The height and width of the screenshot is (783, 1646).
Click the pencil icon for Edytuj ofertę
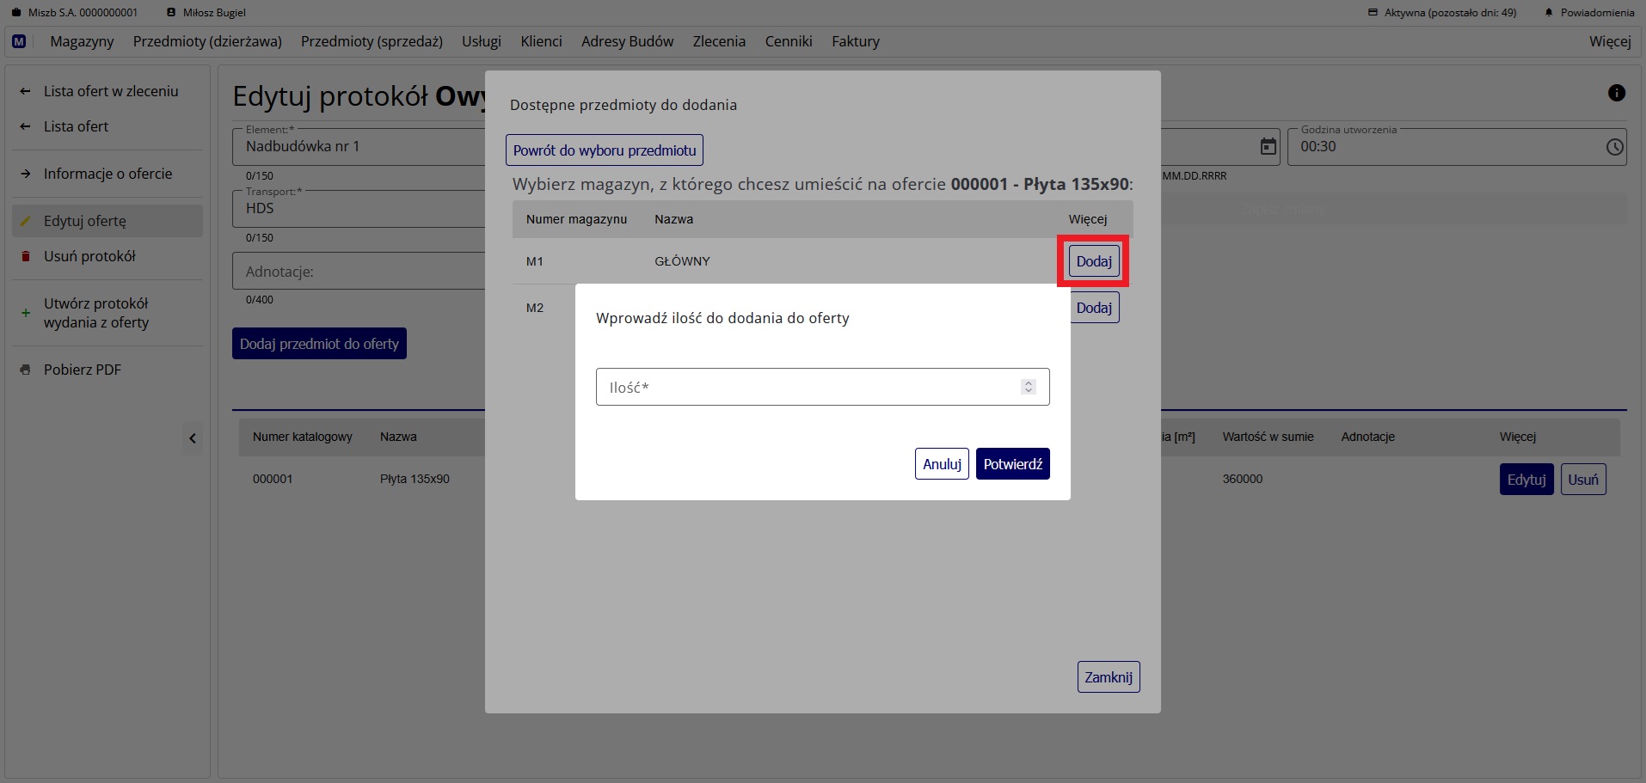coord(26,221)
